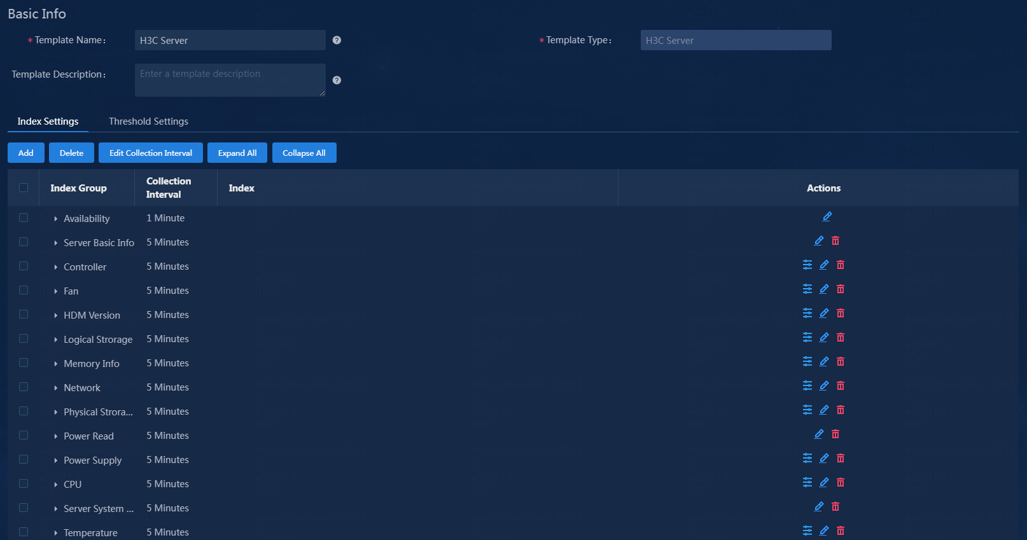The height and width of the screenshot is (540, 1027).
Task: Edit the Power Read row
Action: [819, 434]
